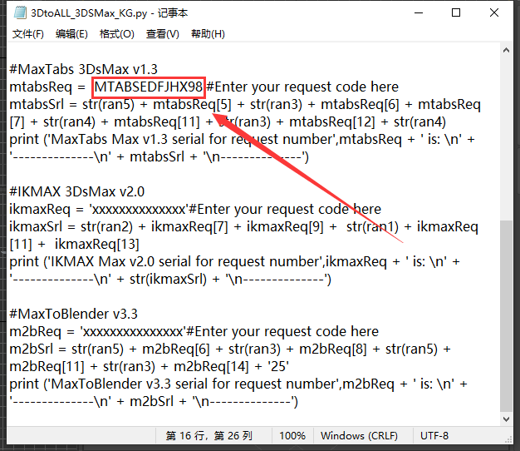Click the '#MaxToBlender v3.3' comment line
520x451 pixels.
tap(73, 315)
